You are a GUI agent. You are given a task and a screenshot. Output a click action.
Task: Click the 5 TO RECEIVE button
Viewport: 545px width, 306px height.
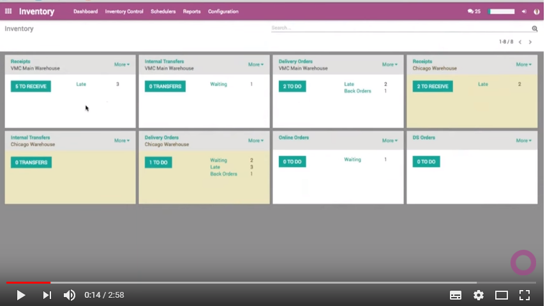(31, 86)
